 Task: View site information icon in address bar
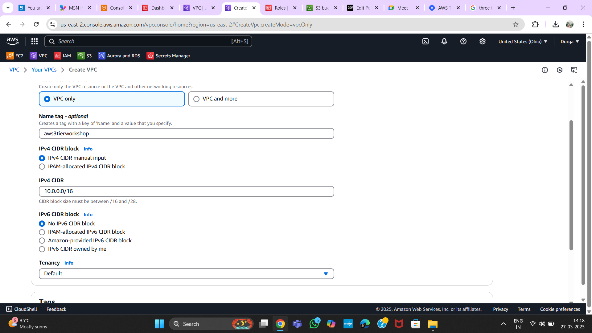pos(53,24)
